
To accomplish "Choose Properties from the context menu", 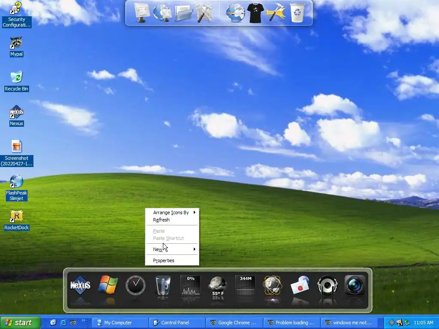I will pos(172,260).
